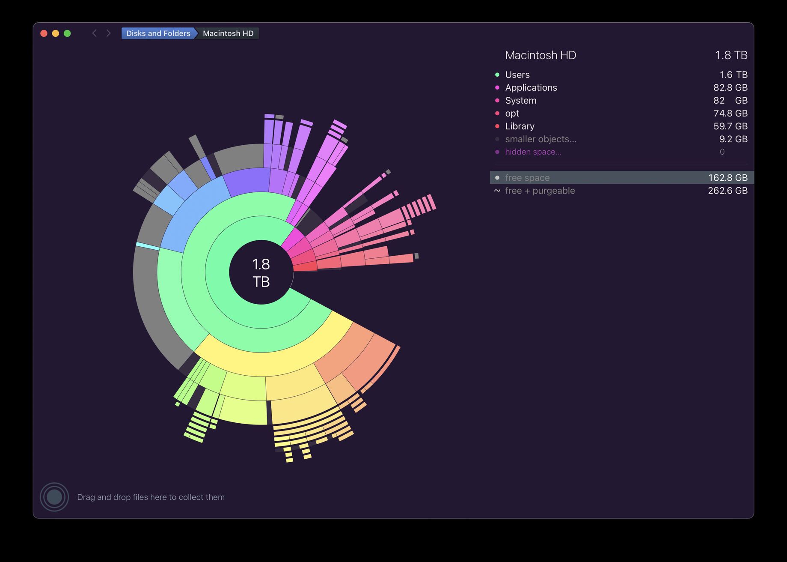This screenshot has width=787, height=562.
Task: Open the Disks and Folders breadcrumb
Action: tap(158, 33)
